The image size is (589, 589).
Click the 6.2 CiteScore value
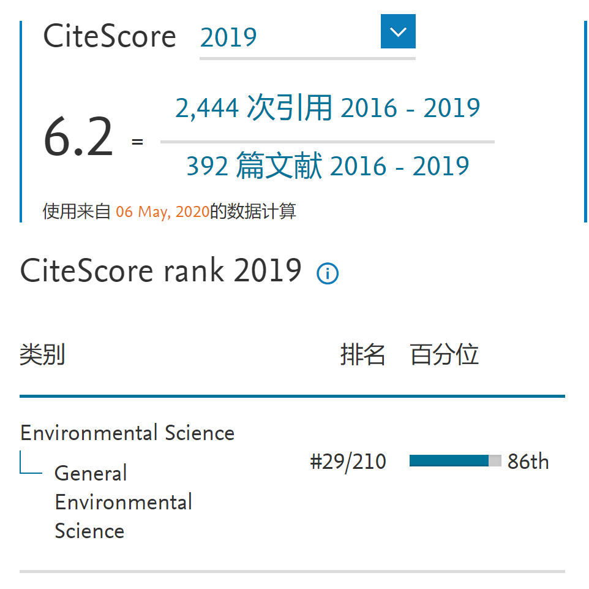pyautogui.click(x=78, y=139)
